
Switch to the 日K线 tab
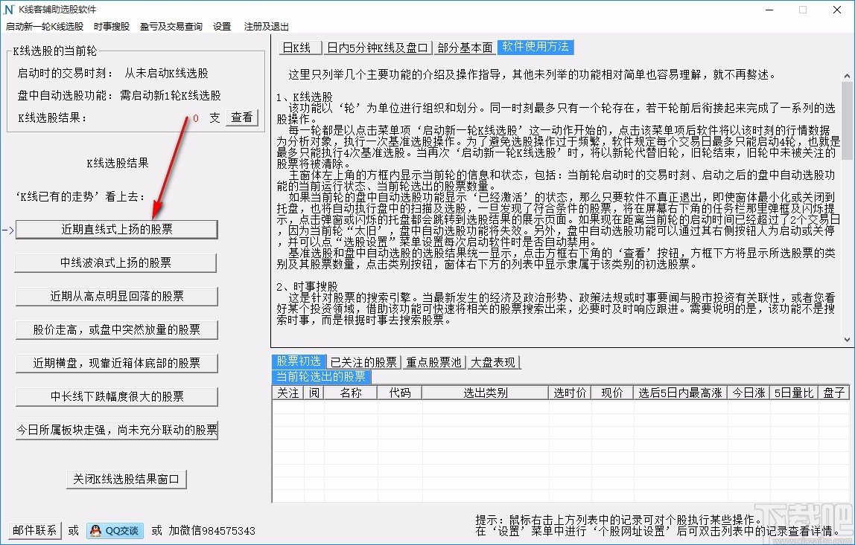click(299, 47)
